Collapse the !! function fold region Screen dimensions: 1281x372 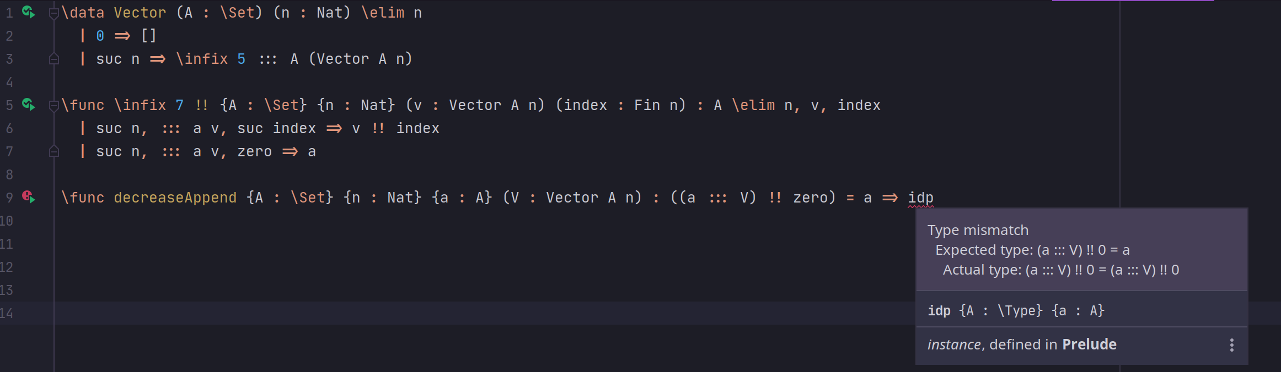[53, 105]
